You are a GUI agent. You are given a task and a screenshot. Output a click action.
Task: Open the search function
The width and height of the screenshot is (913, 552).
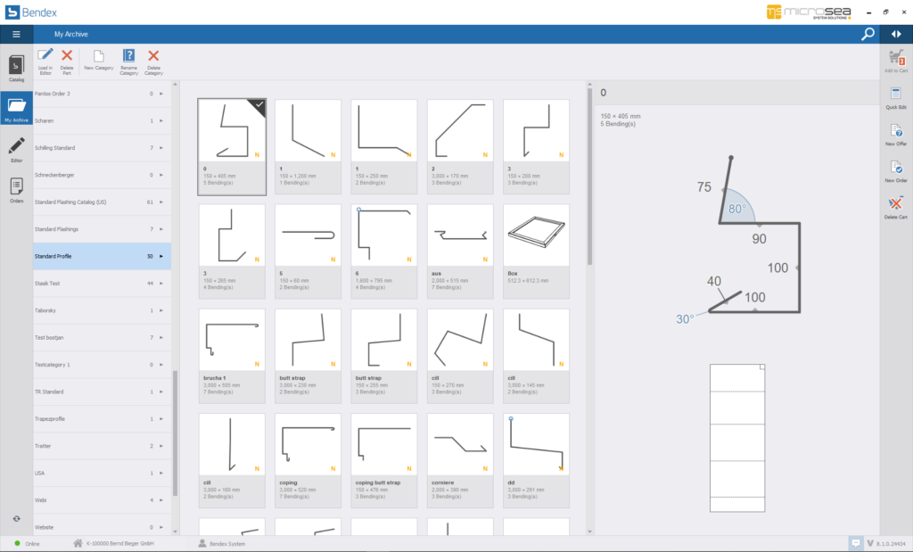(867, 33)
